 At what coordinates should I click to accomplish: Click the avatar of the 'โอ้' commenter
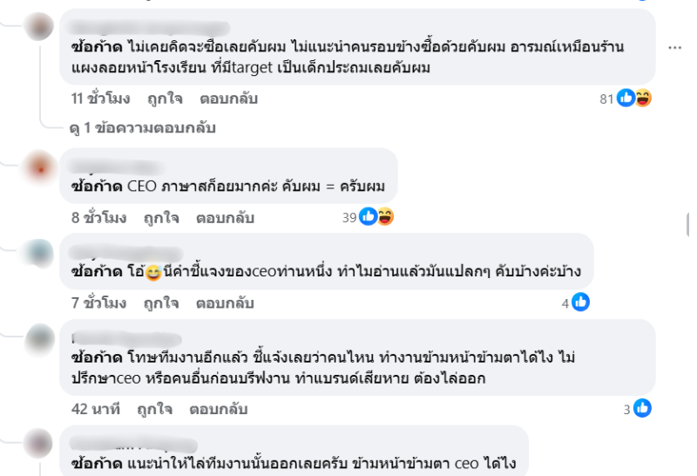[41, 251]
